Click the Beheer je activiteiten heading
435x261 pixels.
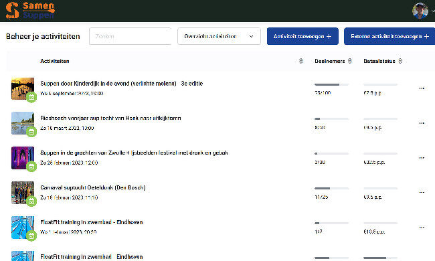pos(43,36)
